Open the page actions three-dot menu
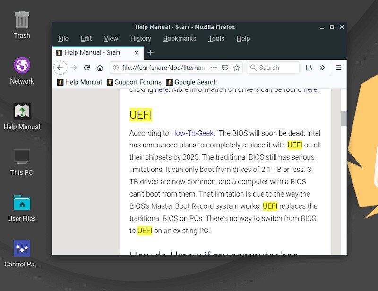 click(214, 68)
